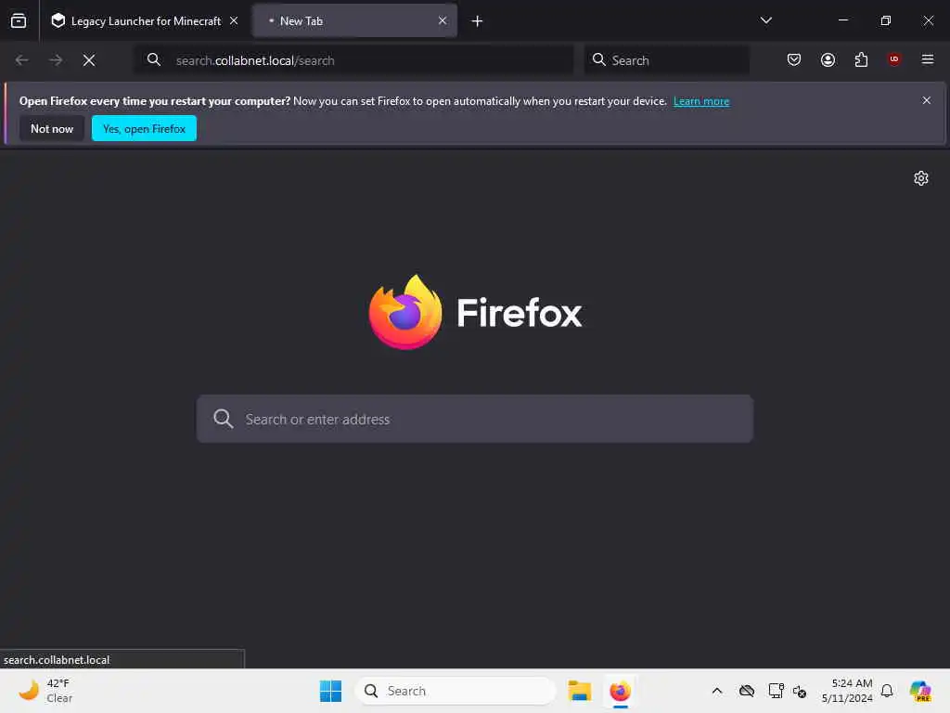950x713 pixels.
Task: Switch to Legacy Launcher for Minecraft tab
Action: click(x=145, y=20)
